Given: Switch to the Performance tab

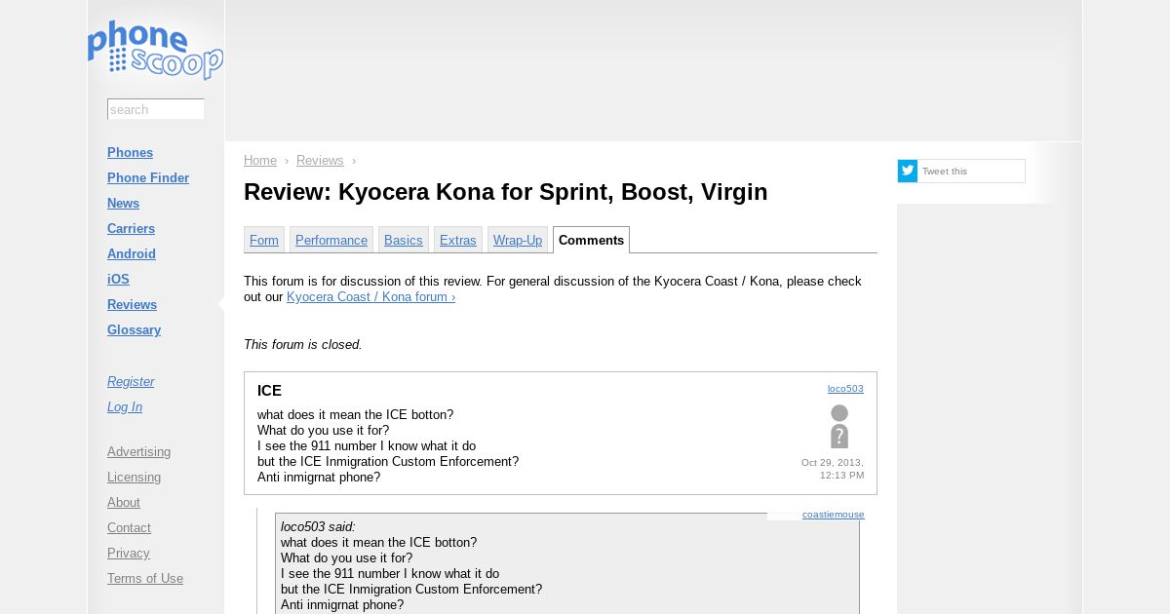Looking at the screenshot, I should coord(331,240).
